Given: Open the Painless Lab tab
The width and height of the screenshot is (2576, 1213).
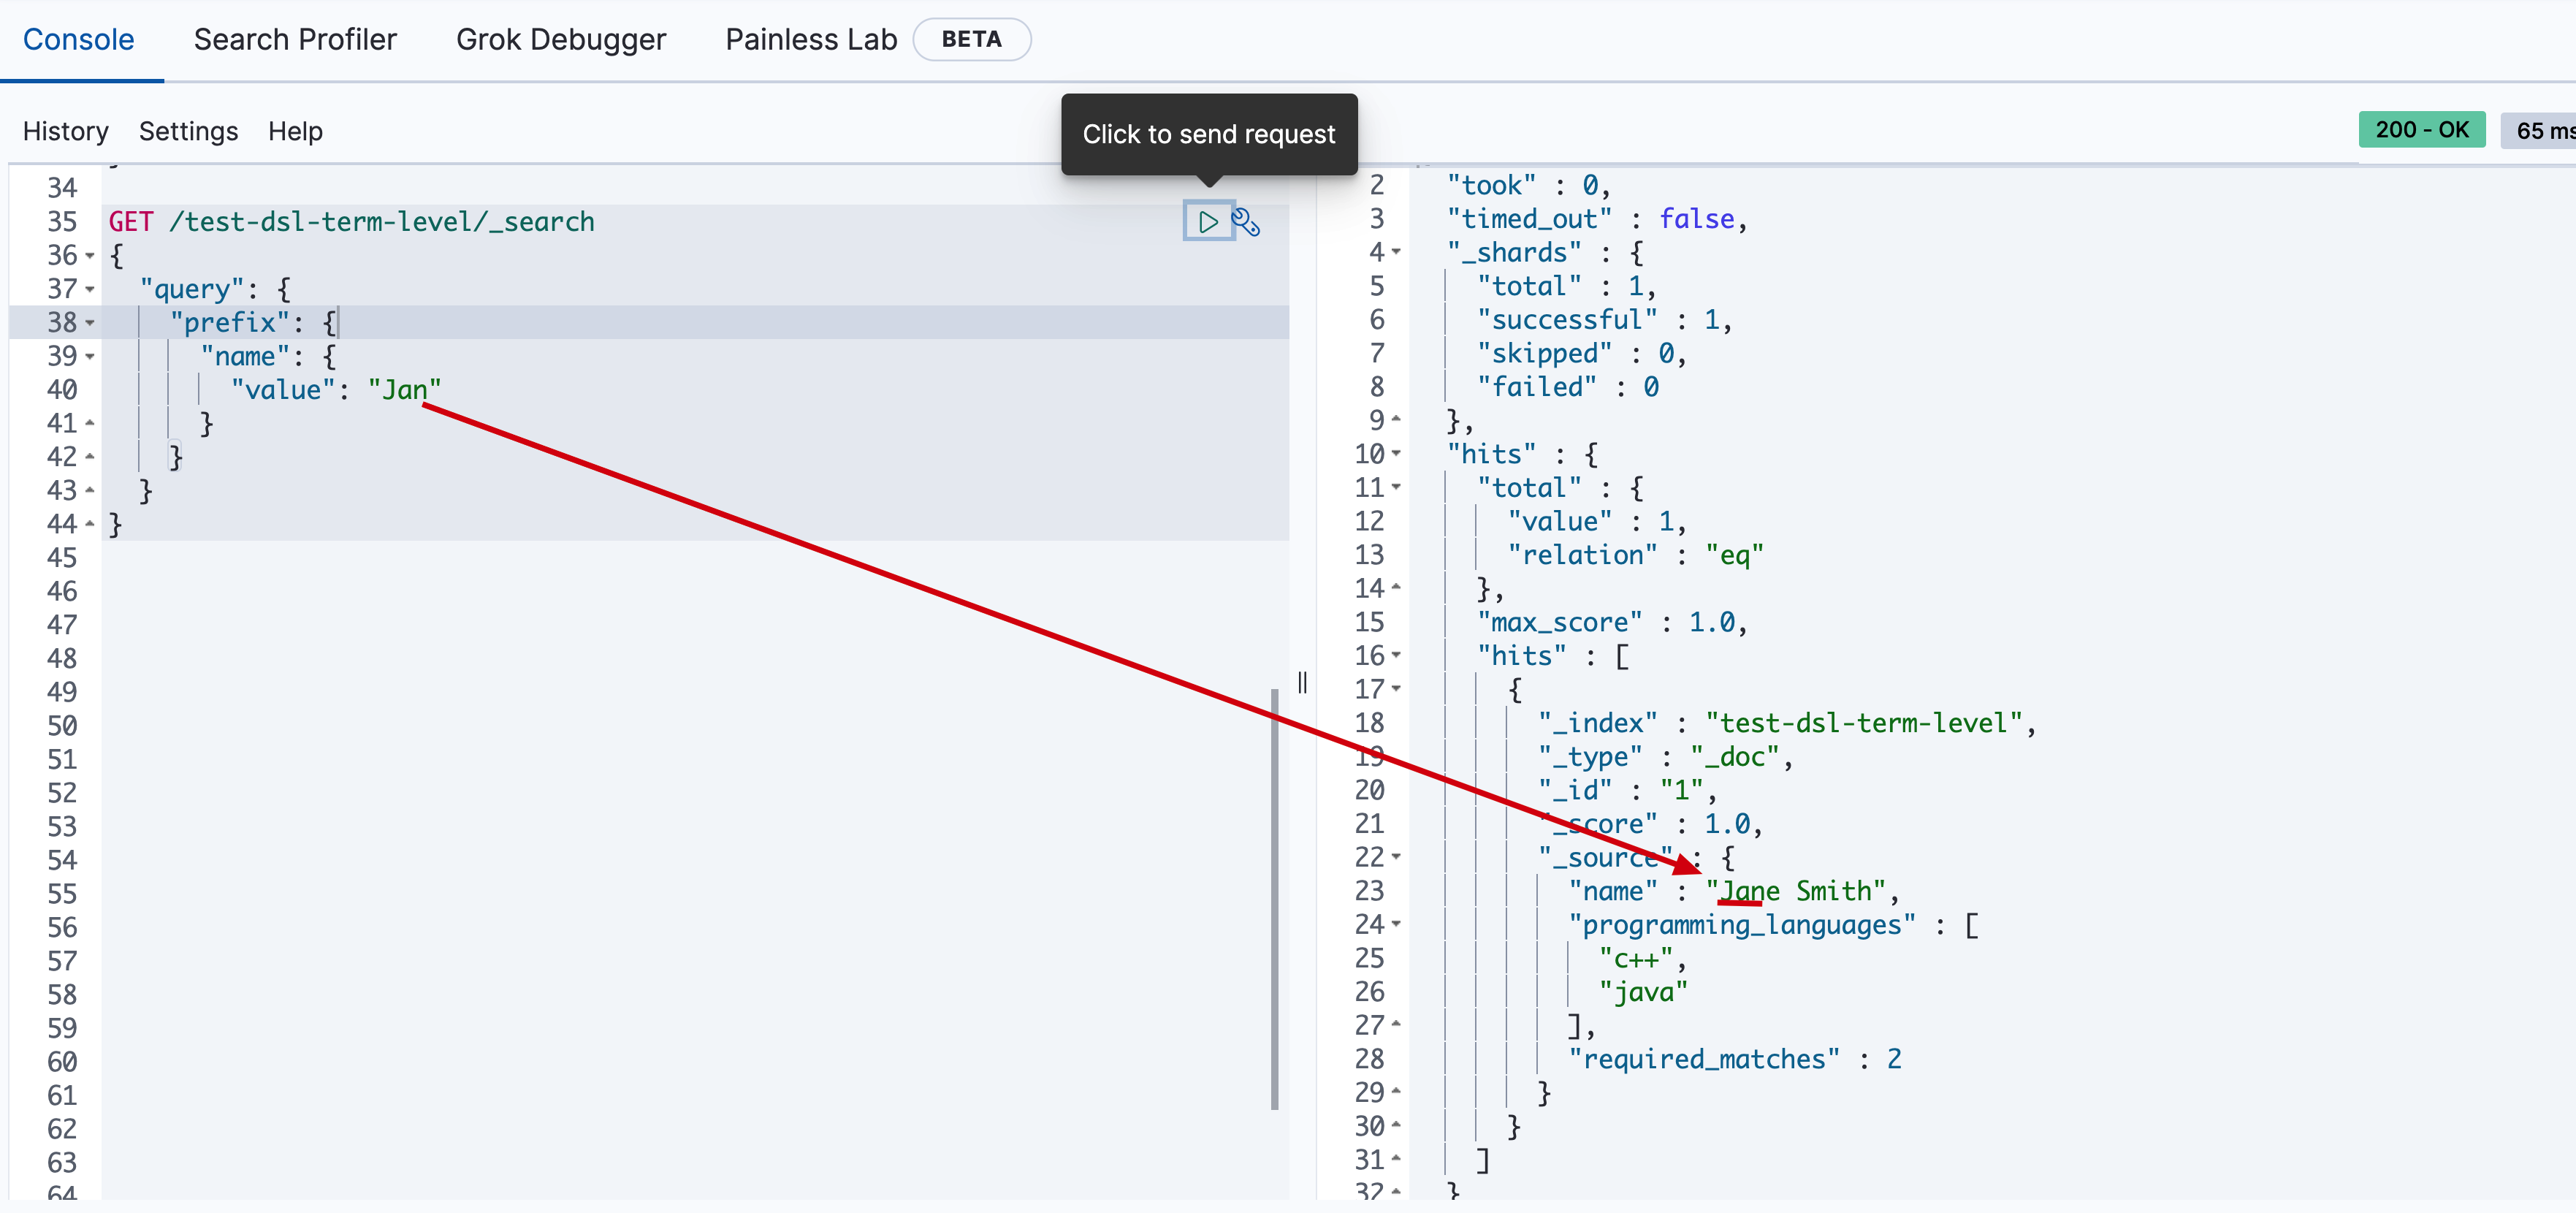Looking at the screenshot, I should 811,39.
